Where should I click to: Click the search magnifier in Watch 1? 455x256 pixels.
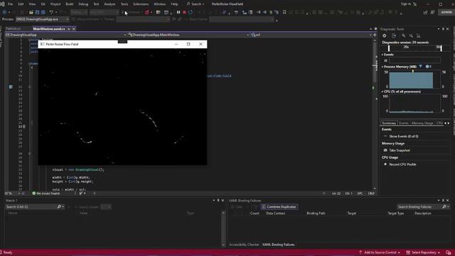59,207
